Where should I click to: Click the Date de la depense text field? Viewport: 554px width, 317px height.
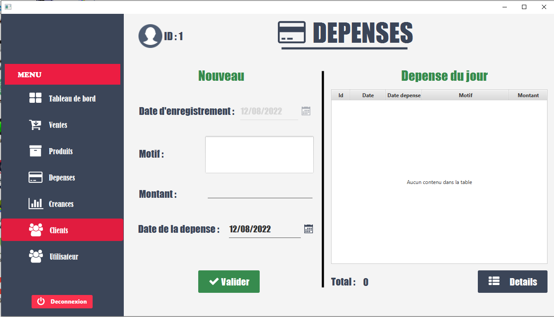[x=264, y=229]
